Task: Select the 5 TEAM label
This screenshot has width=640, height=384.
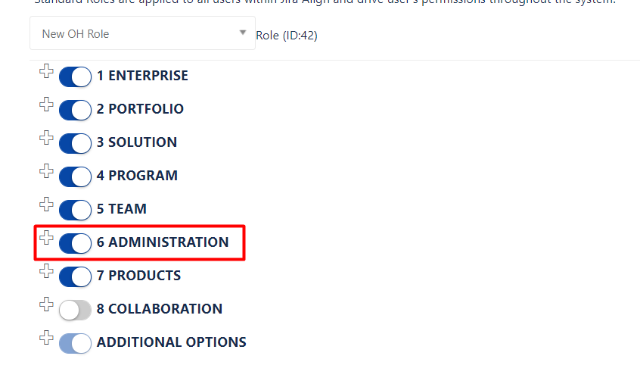Action: tap(121, 209)
